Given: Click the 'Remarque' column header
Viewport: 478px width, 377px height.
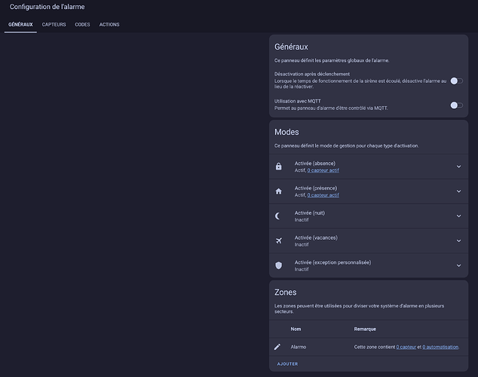Looking at the screenshot, I should point(365,329).
